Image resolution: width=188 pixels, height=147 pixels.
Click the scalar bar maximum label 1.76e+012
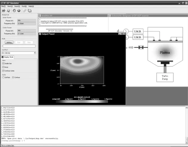(108, 99)
